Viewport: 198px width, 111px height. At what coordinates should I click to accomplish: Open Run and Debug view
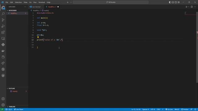click(x=3, y=26)
